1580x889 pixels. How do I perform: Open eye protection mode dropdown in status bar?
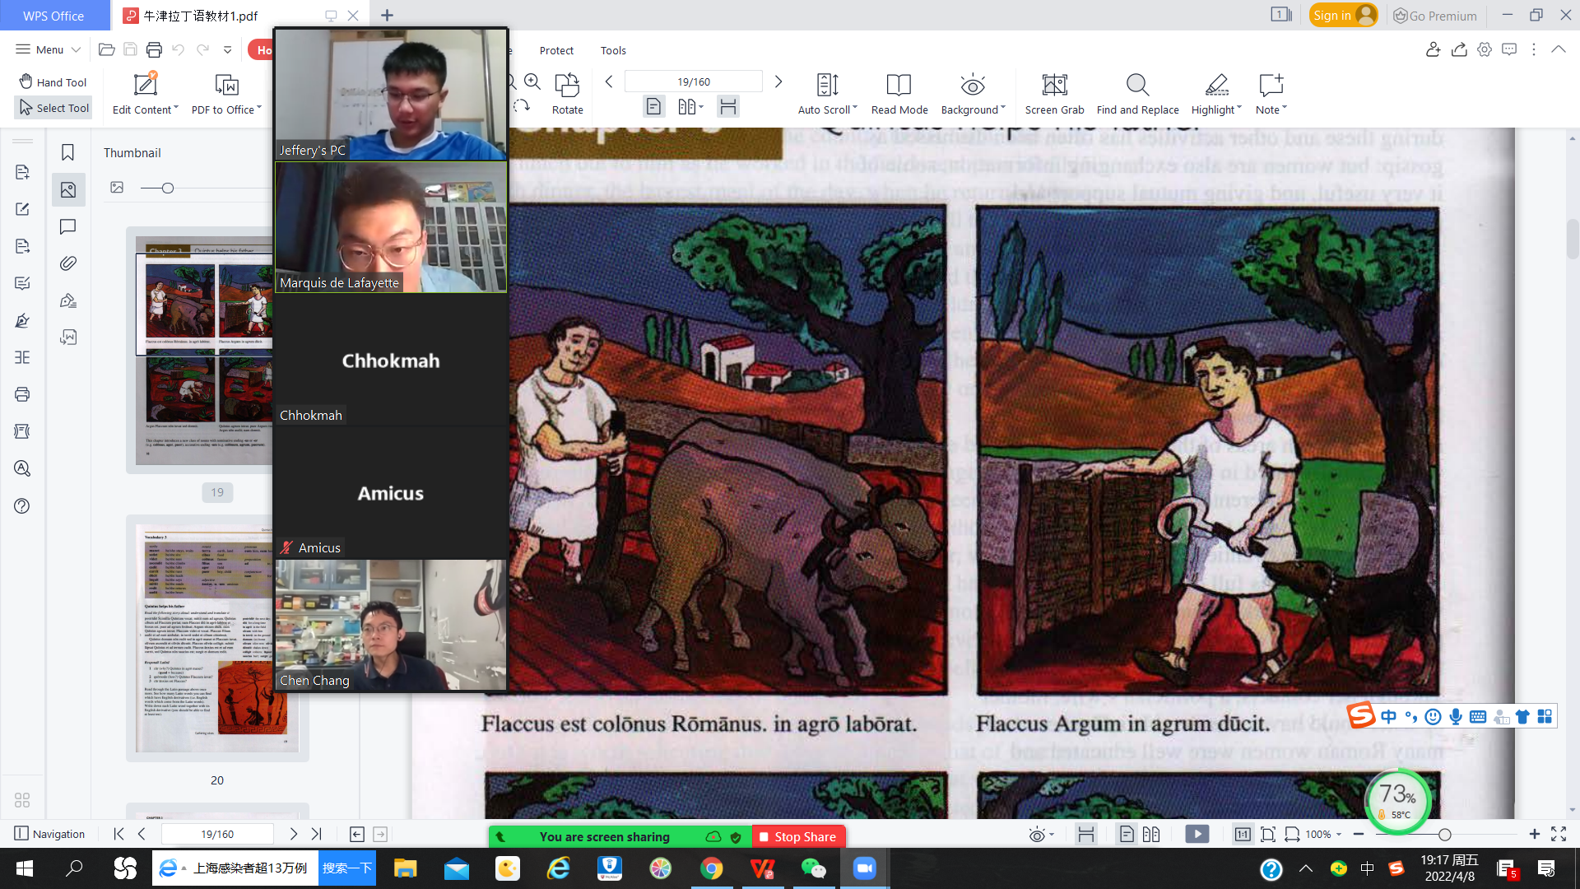[x=1041, y=835]
